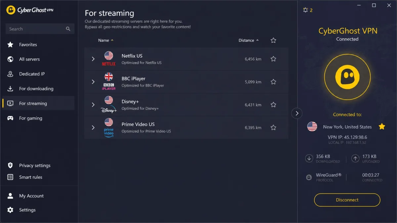This screenshot has height=223, width=397.
Task: Click the download arrow stats icon
Action: coord(309,159)
